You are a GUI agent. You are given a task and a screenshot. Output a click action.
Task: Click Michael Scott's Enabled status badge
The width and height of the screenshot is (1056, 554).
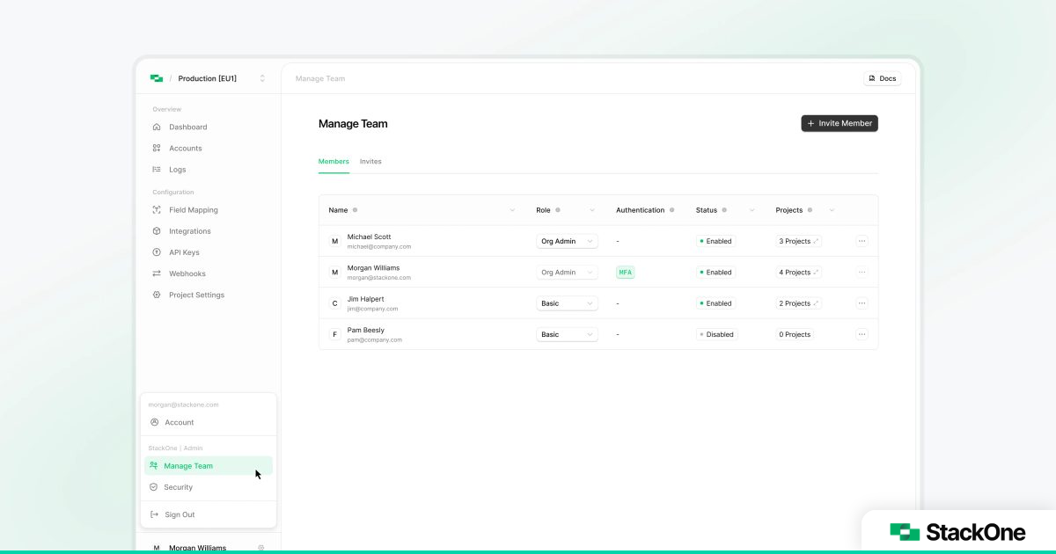pos(716,241)
